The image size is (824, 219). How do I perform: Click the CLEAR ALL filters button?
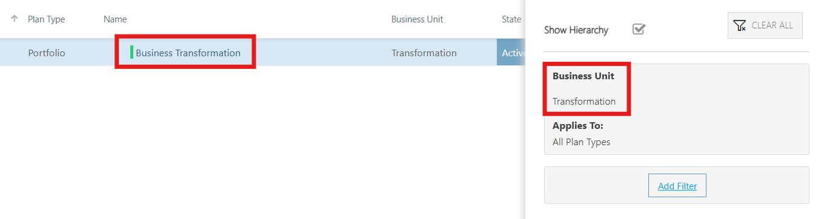point(765,25)
